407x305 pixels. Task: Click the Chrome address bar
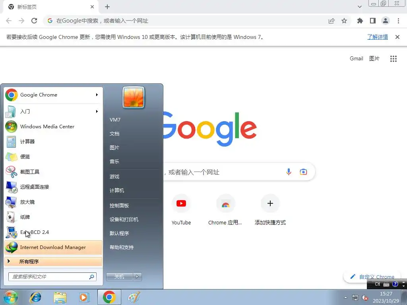(x=184, y=21)
